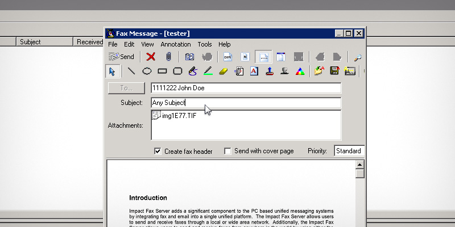
Task: Select the straight line annotation tool
Action: [x=131, y=72]
